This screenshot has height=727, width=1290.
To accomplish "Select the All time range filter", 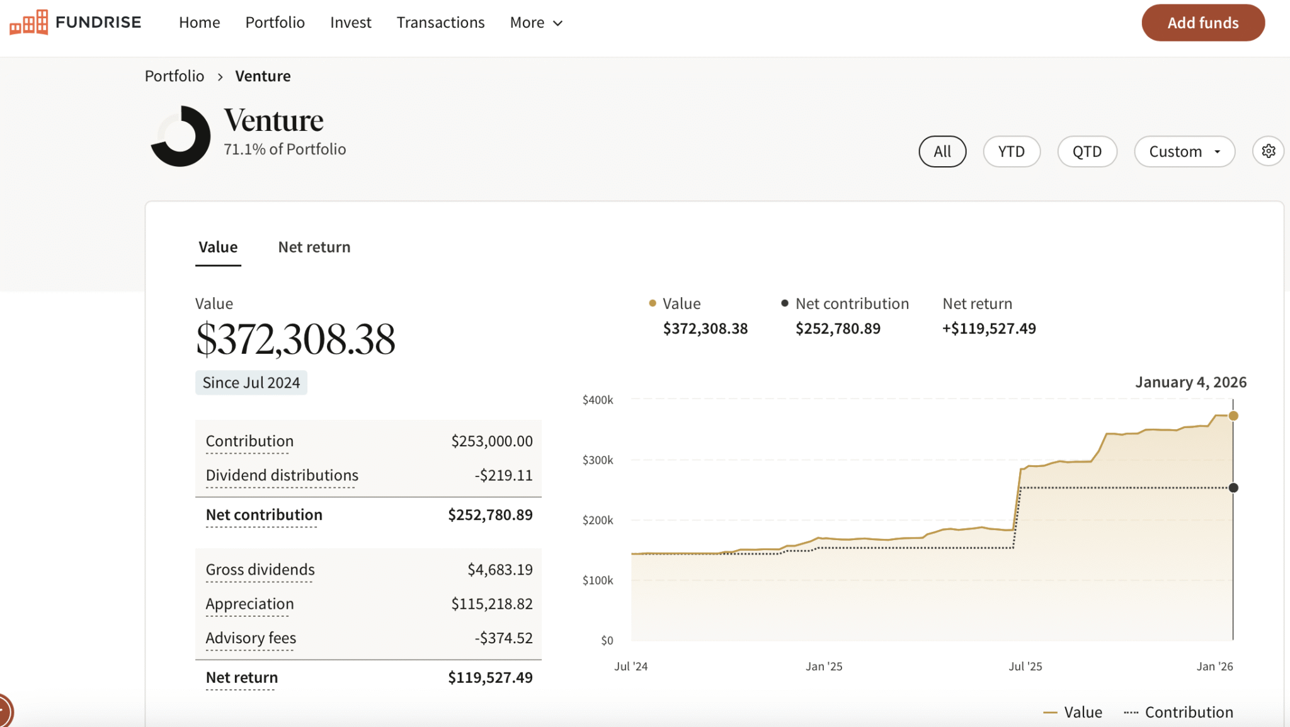I will click(942, 151).
